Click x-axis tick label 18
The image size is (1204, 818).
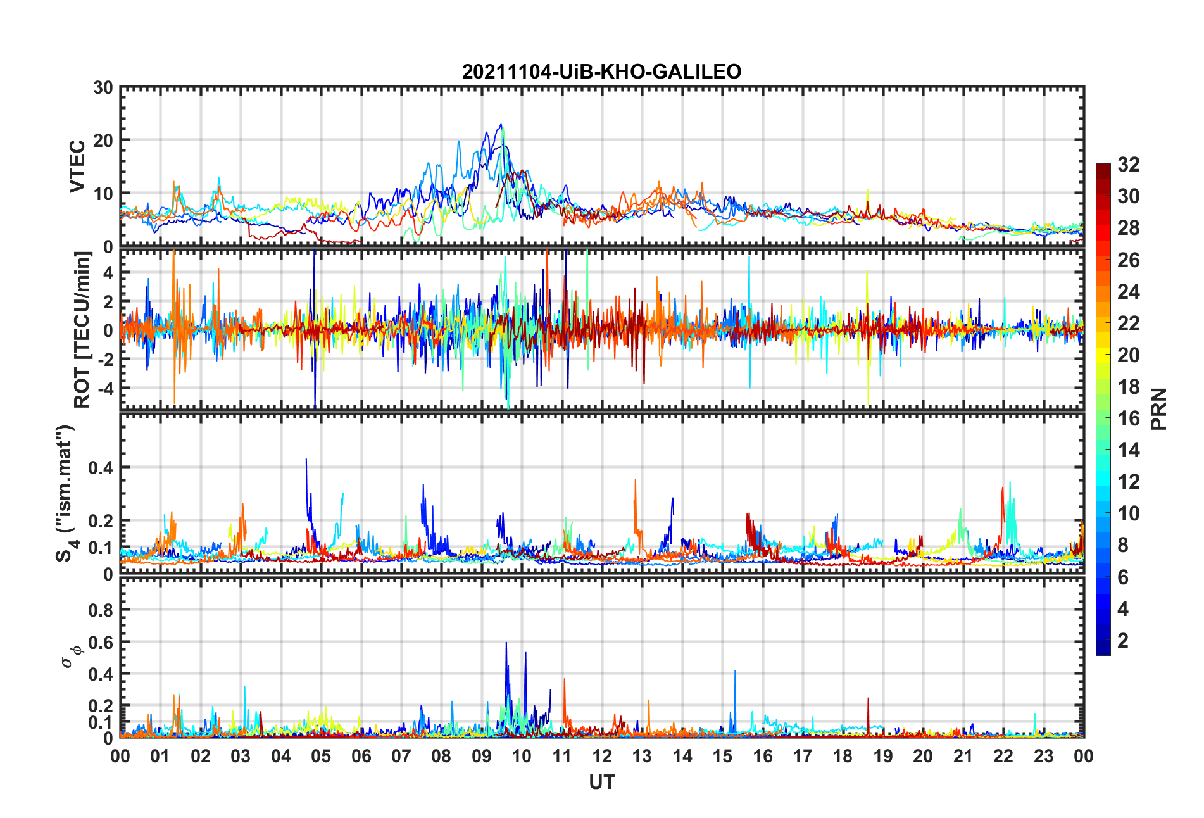pos(843,756)
